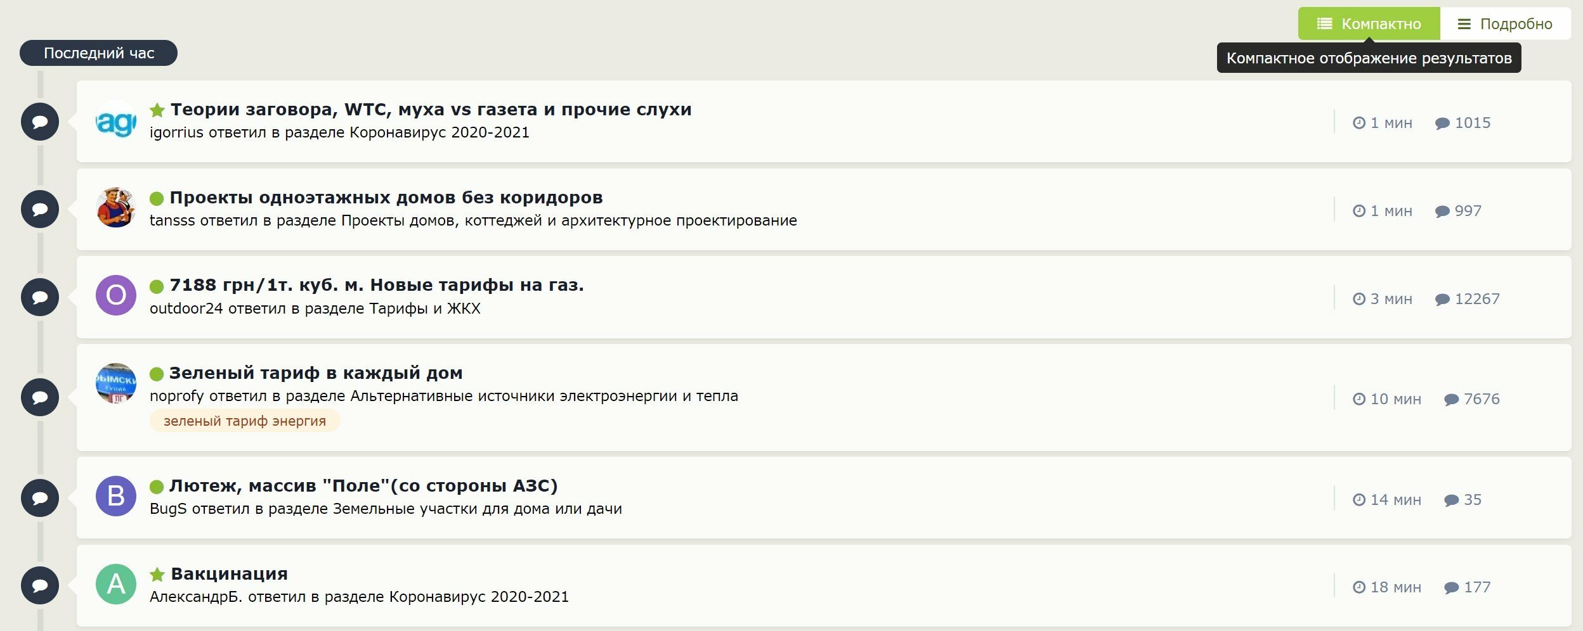The image size is (1583, 631).
Task: Click green dot next to Зеленый тариф
Action: coord(157,374)
